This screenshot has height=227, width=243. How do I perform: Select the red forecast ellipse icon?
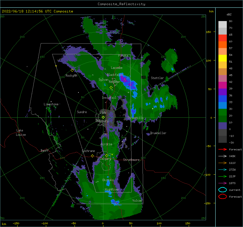pyautogui.click(x=222, y=196)
